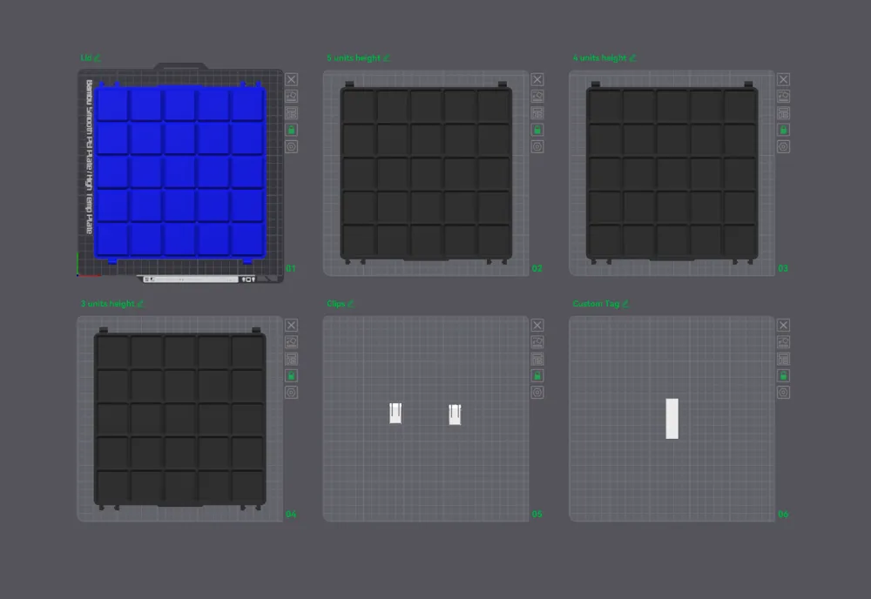Screen dimensions: 871x599
Task: Select the right clip on the Clips plate
Action: pos(455,414)
